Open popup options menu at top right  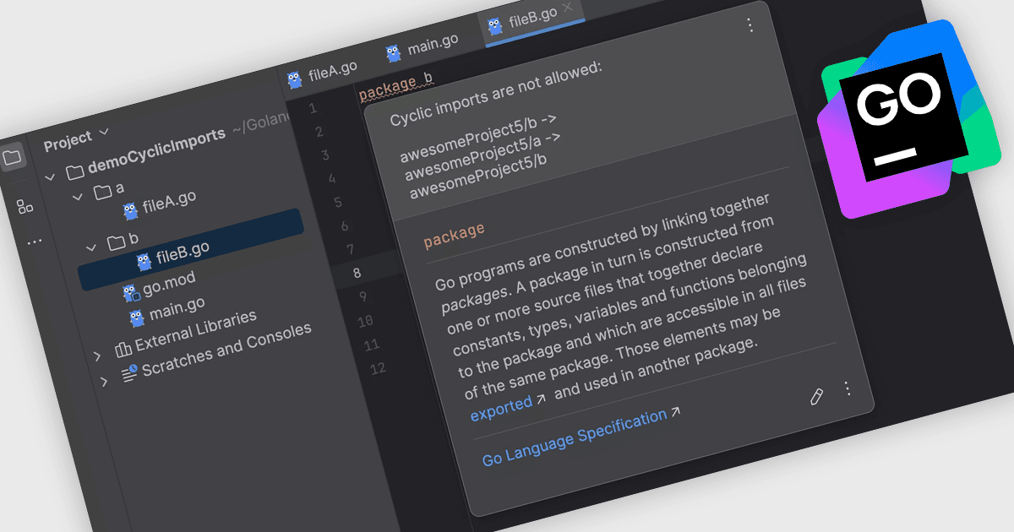click(750, 25)
